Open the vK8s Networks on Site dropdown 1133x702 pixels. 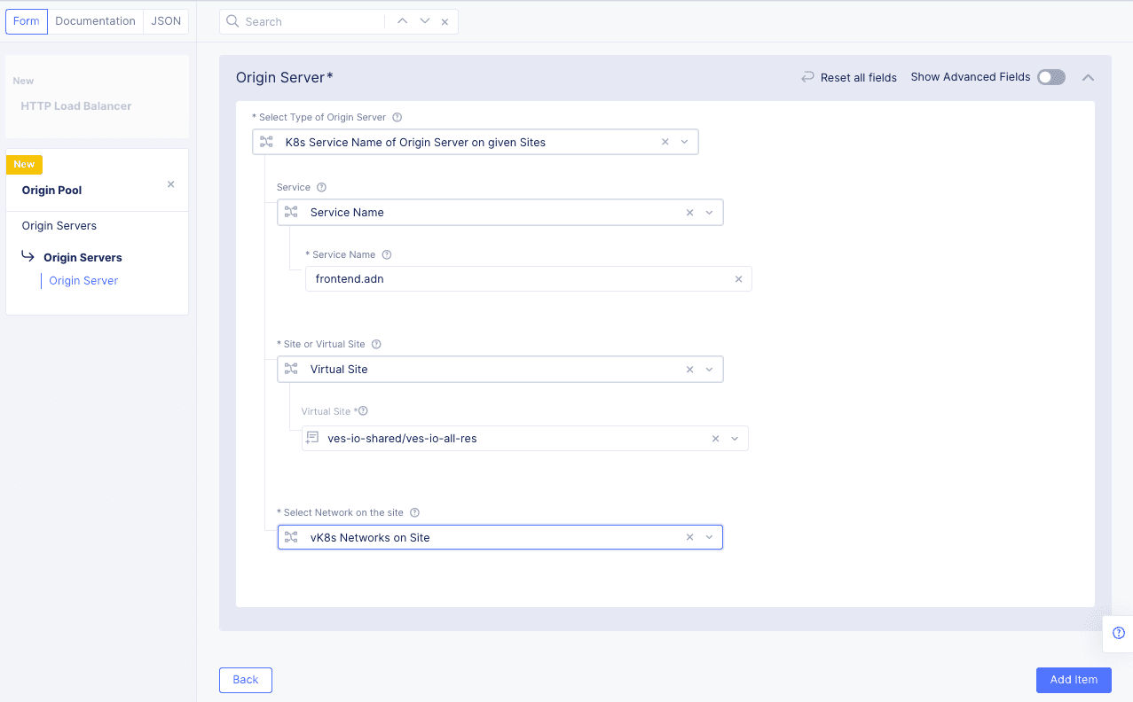(709, 536)
